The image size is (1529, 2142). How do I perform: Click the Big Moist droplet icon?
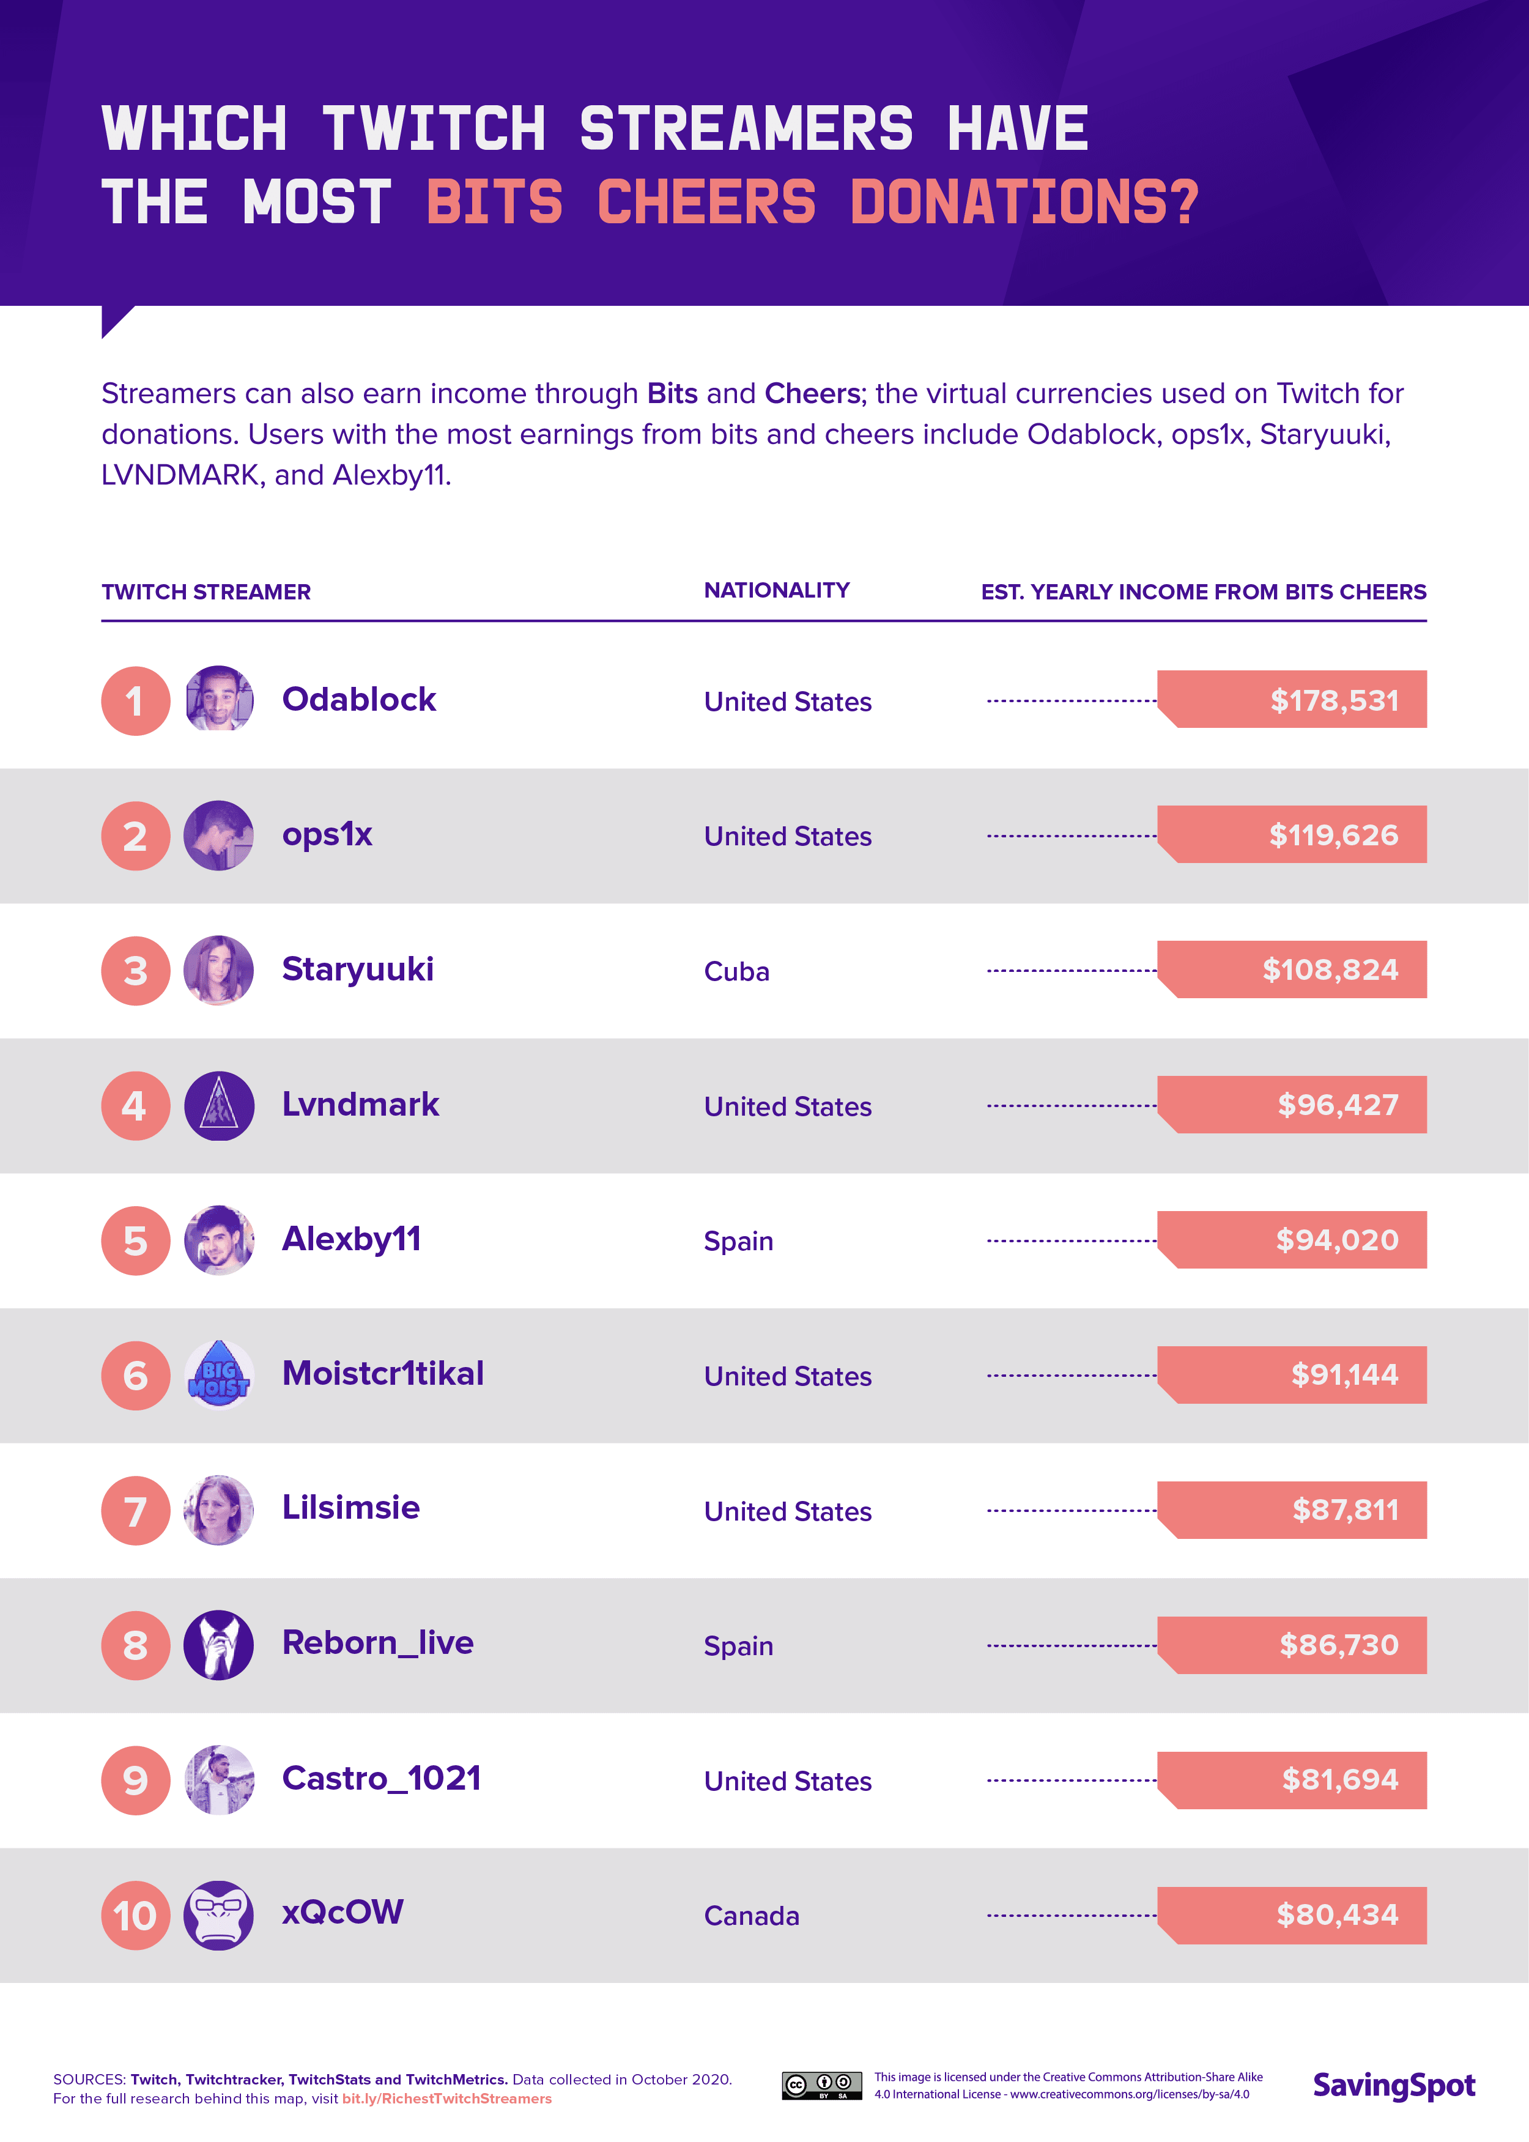pos(218,1374)
